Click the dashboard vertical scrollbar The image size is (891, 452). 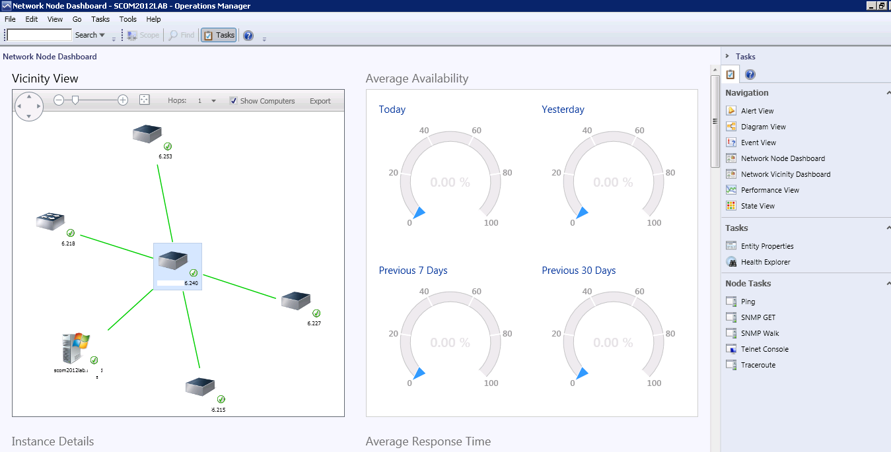[715, 121]
